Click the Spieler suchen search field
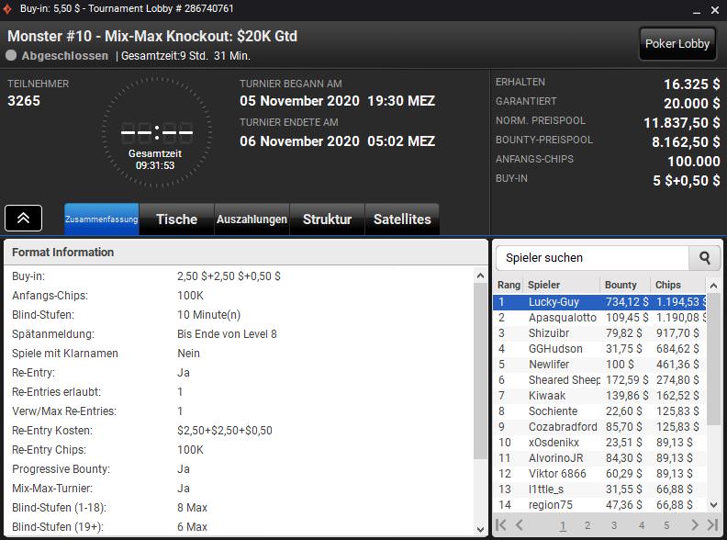The width and height of the screenshot is (727, 540). (593, 258)
